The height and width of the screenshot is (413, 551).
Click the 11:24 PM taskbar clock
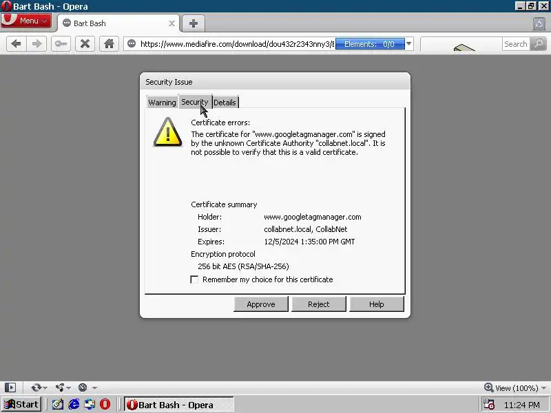pos(522,405)
